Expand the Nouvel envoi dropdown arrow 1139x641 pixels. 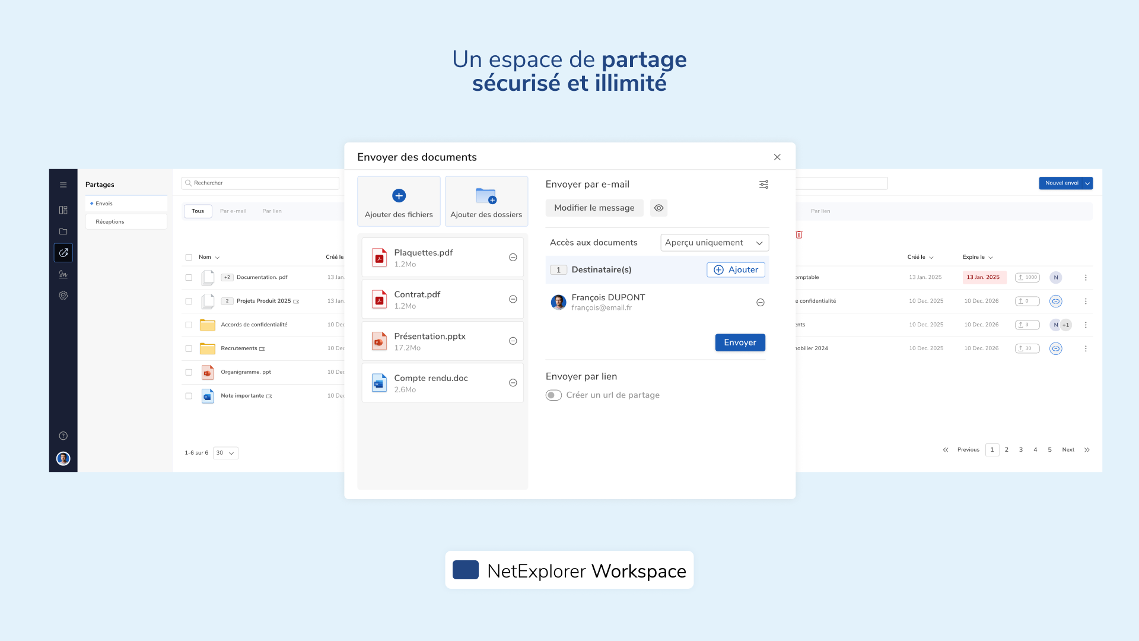1087,183
